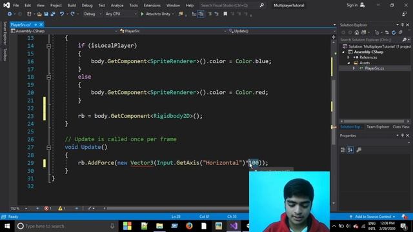Collapse the if block at line 14
Image resolution: width=413 pixels, height=232 pixels.
coord(49,46)
